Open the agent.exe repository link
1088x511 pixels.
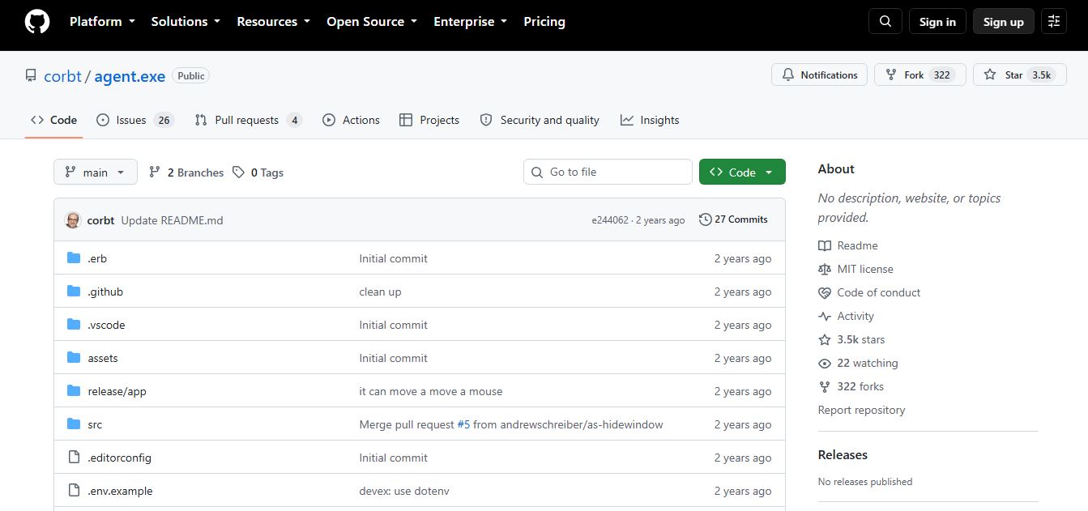point(130,76)
